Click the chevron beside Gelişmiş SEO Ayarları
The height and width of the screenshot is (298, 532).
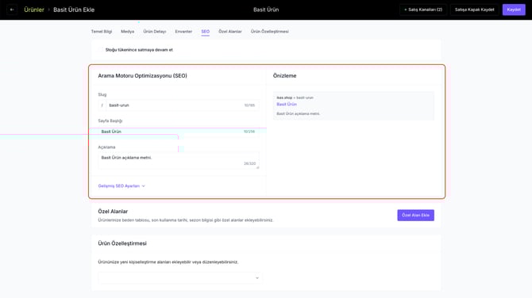144,186
